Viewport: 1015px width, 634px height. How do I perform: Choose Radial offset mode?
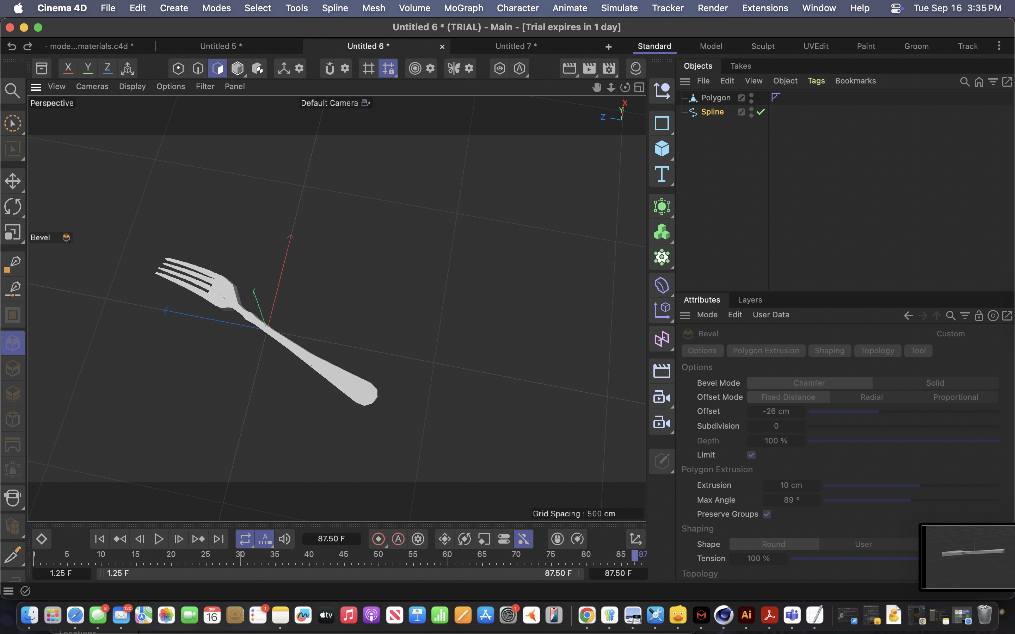871,397
